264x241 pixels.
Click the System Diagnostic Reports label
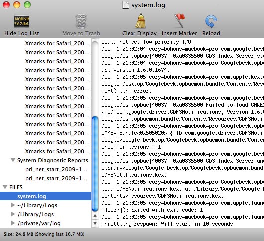pos(53,160)
